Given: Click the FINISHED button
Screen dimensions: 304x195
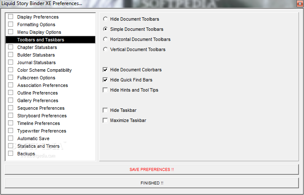Looking at the screenshot, I should [152, 183].
